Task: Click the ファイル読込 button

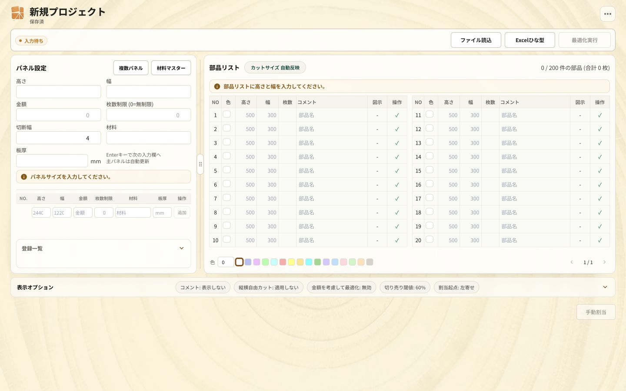Action: [476, 40]
